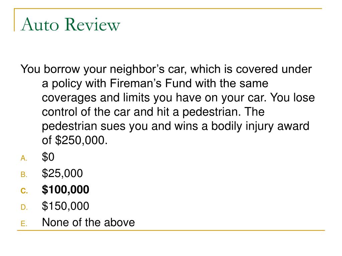Click the letter D list marker
This screenshot has height=256, width=342.
tap(24, 207)
